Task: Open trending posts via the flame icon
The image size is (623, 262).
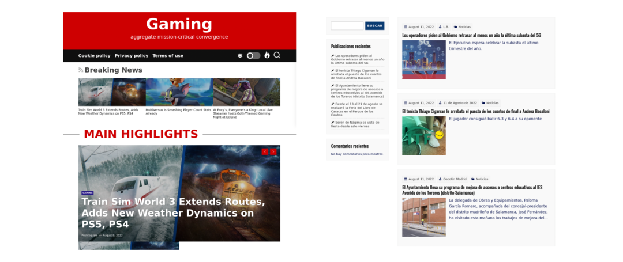Action: [267, 55]
